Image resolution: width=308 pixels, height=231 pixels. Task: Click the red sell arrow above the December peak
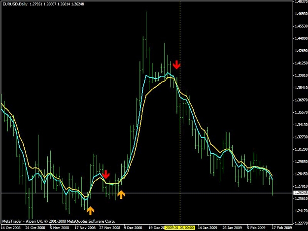click(176, 65)
